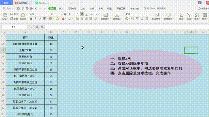Click the formula bar input field

tap(127, 27)
